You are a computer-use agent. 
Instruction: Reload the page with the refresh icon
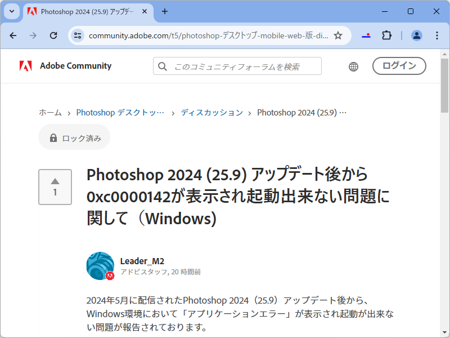(x=53, y=35)
